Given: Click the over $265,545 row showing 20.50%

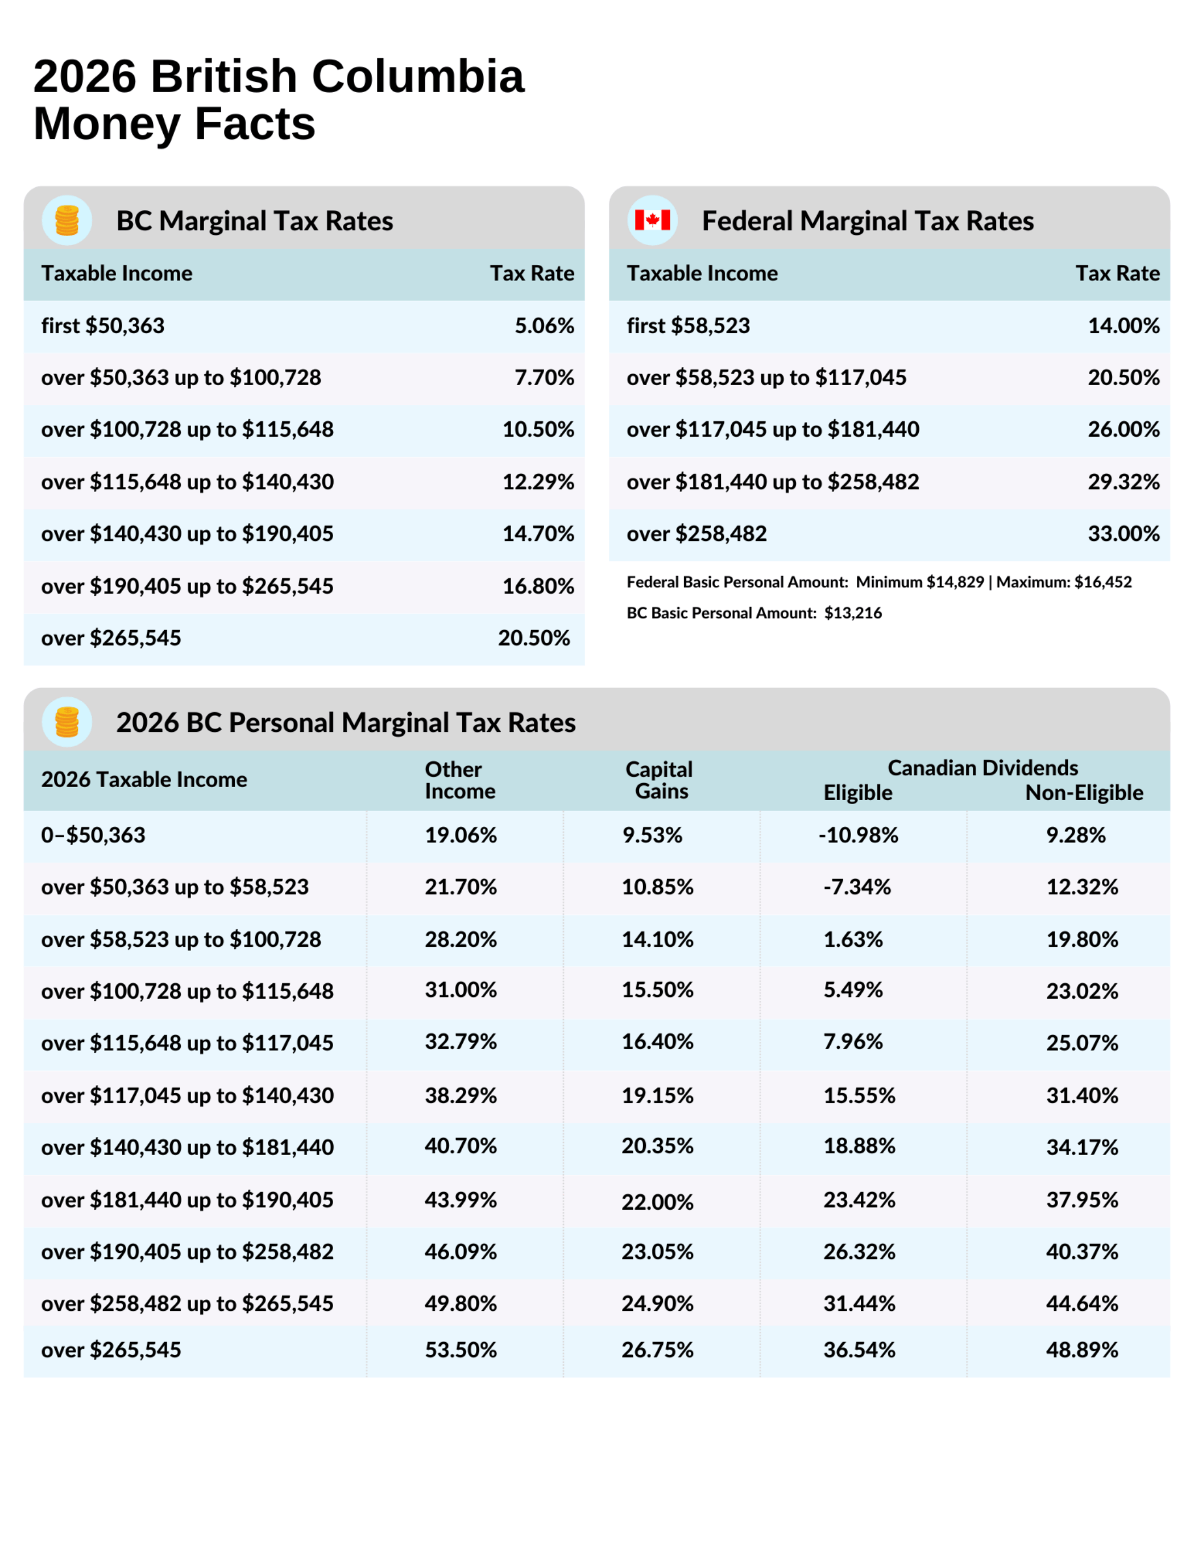Looking at the screenshot, I should pos(304,638).
